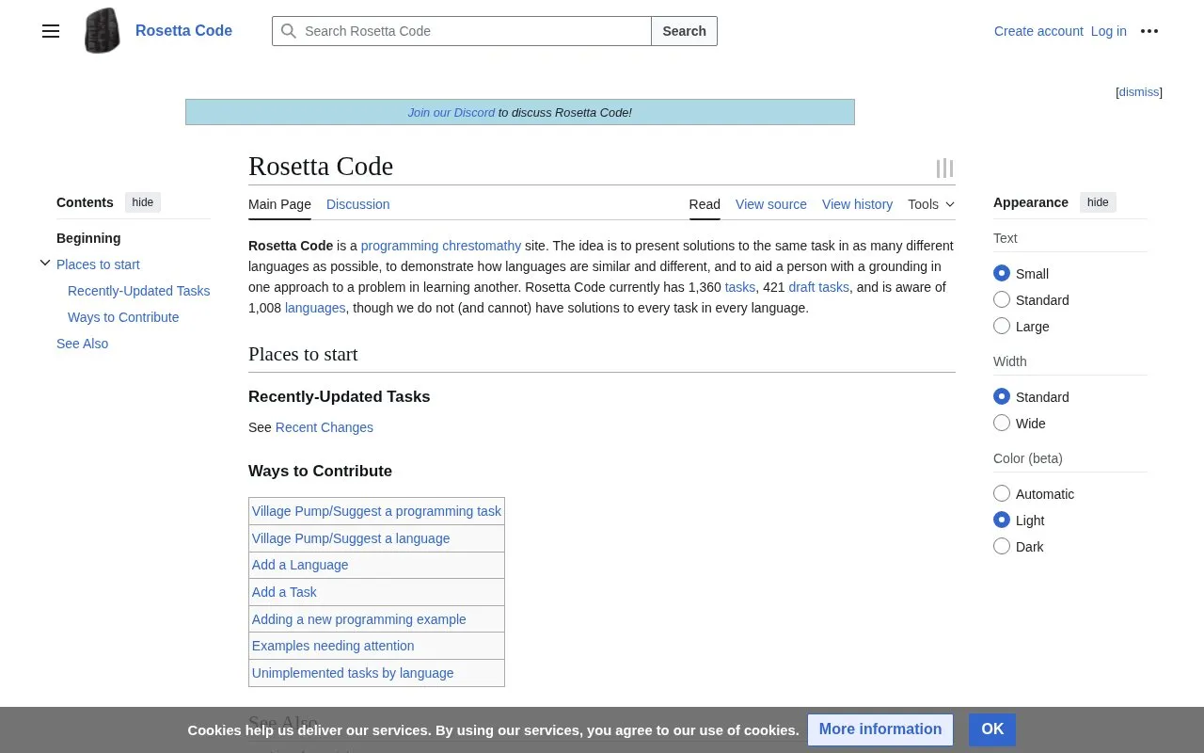Screen dimensions: 1204x753
Task: Choose Wide page width
Action: coord(1002,423)
